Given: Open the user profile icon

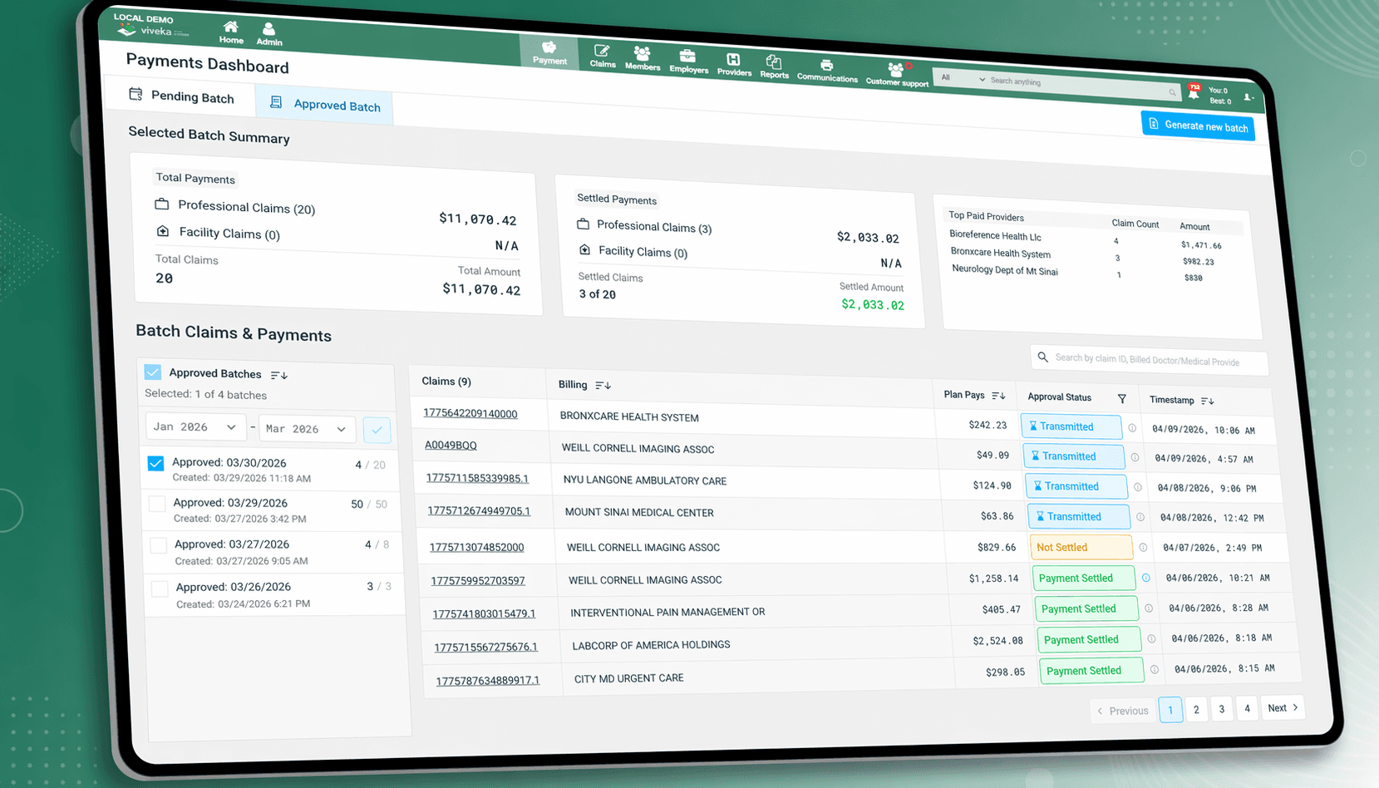Looking at the screenshot, I should click(1248, 97).
